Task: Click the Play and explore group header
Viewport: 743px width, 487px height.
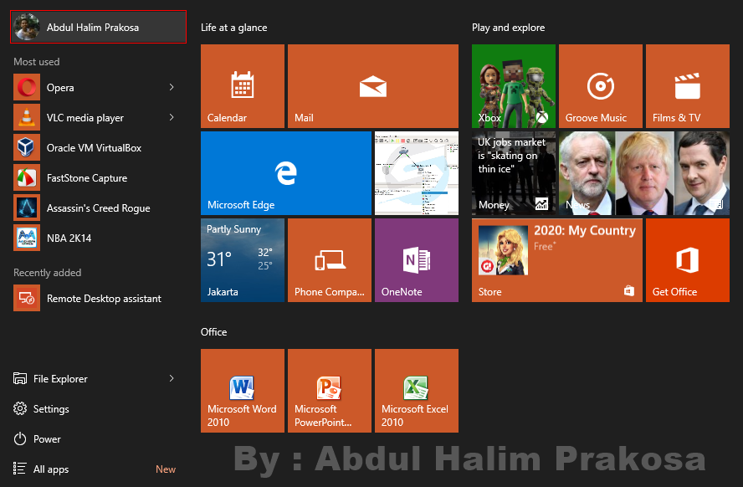Action: tap(509, 28)
